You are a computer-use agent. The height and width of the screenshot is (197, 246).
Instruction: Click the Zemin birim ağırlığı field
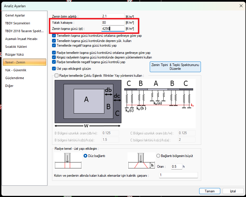pyautogui.click(x=113, y=16)
